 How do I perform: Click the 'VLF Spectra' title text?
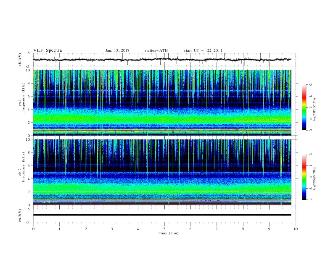pos(48,50)
